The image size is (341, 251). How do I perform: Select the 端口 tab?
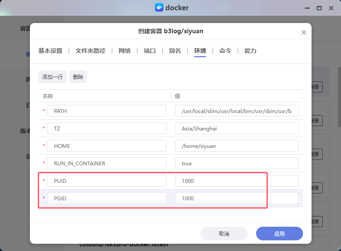click(150, 51)
